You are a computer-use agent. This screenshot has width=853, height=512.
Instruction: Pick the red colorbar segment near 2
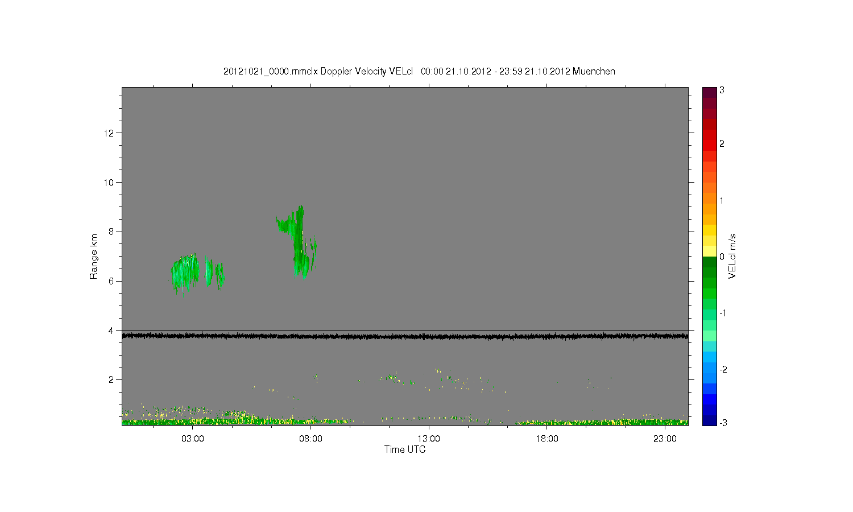pos(709,146)
